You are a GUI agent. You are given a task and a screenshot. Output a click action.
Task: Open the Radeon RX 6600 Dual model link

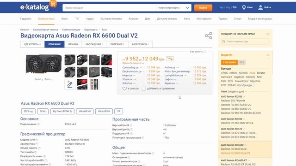234,149
